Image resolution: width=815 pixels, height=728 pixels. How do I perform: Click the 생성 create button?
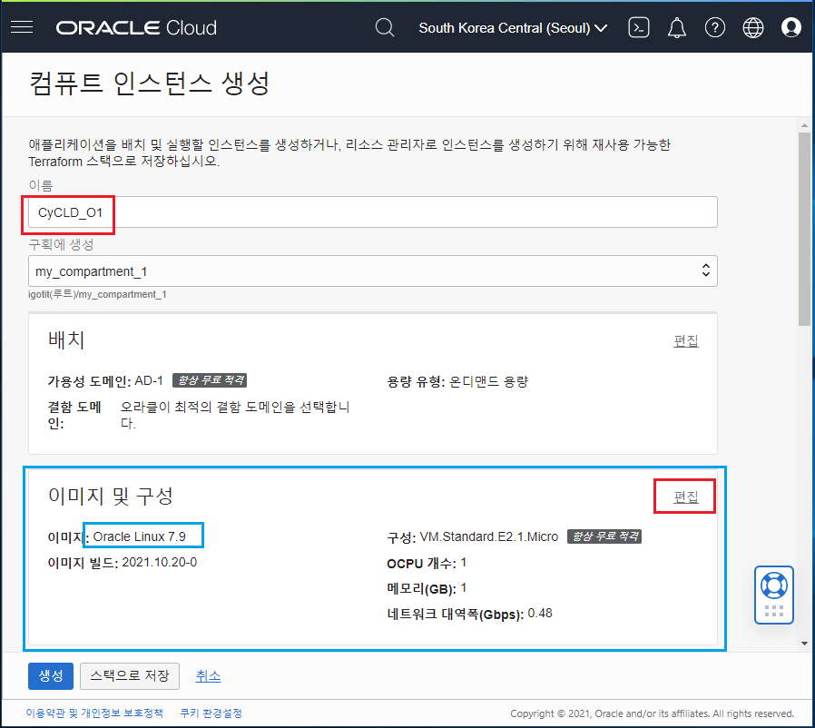click(x=51, y=676)
